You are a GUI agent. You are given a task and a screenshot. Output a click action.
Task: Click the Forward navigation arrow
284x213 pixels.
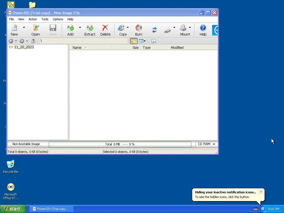point(22,41)
